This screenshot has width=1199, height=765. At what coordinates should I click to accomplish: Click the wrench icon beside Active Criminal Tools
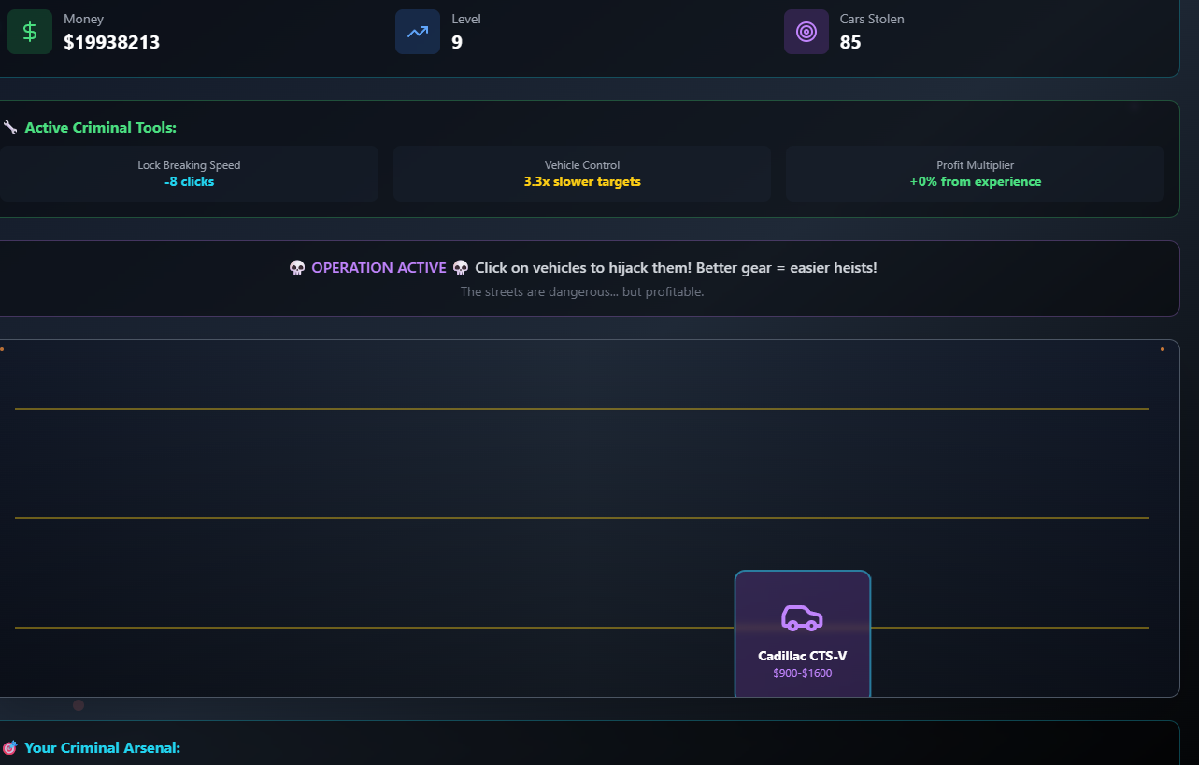[10, 127]
